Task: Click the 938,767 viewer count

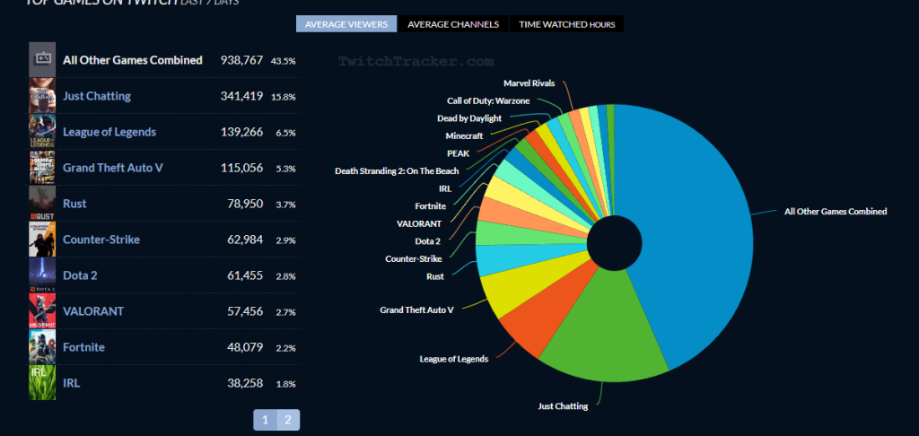Action: (x=241, y=60)
